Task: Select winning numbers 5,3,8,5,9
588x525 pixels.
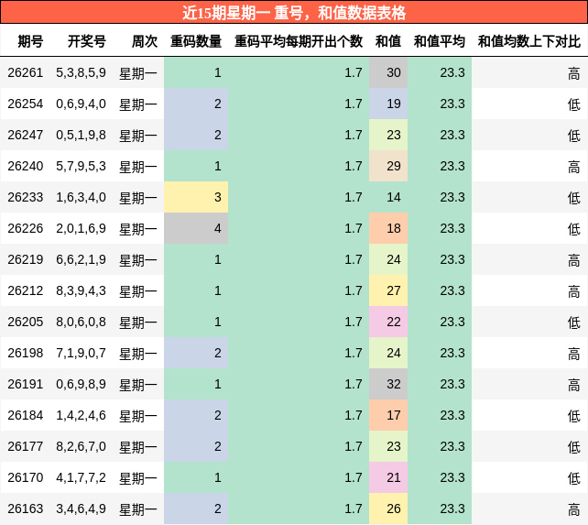Action: coord(81,72)
